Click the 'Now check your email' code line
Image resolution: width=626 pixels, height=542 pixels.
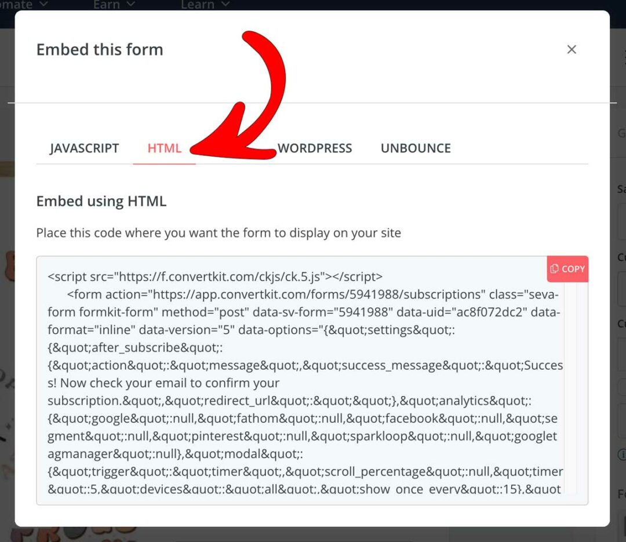(163, 383)
